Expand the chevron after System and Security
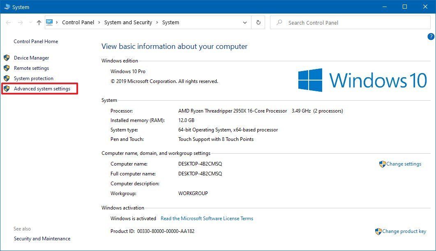 tap(157, 23)
